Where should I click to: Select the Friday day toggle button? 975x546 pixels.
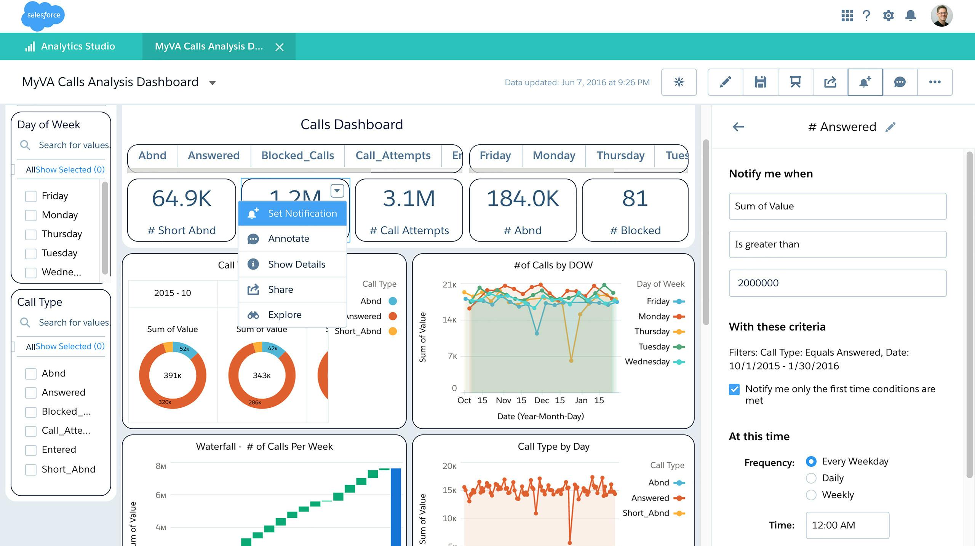pyautogui.click(x=495, y=156)
